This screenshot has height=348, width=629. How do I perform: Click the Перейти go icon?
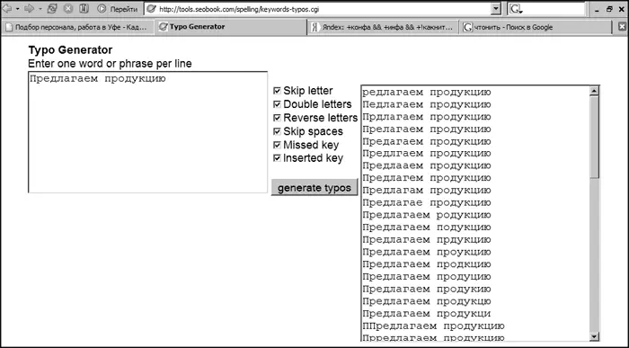click(102, 8)
